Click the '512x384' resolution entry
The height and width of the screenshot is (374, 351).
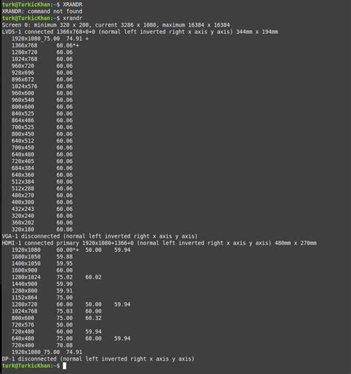[x=23, y=181]
